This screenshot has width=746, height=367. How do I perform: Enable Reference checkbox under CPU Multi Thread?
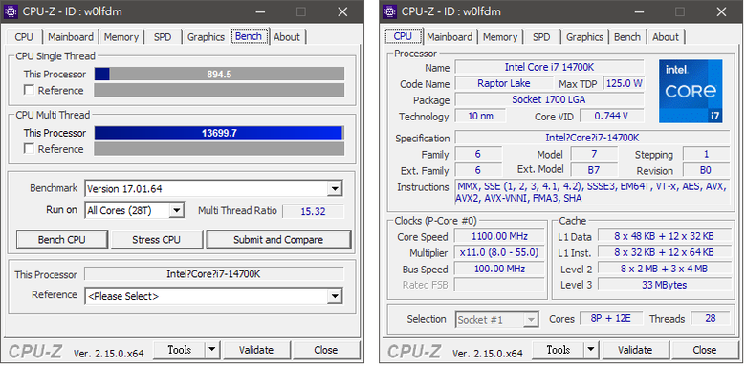click(x=29, y=149)
